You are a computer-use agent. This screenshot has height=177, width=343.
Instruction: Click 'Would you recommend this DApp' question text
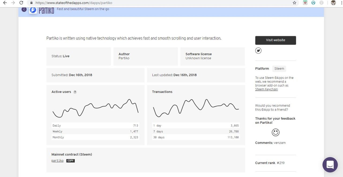(x=273, y=108)
